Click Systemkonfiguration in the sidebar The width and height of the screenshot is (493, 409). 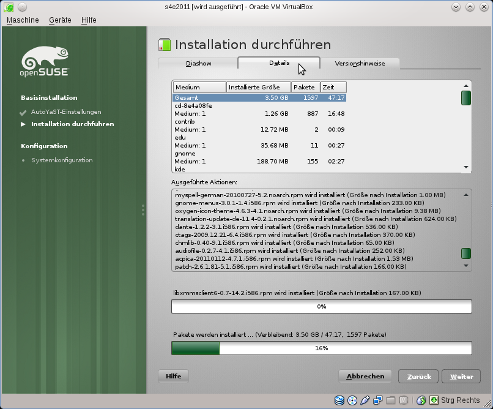click(x=62, y=160)
